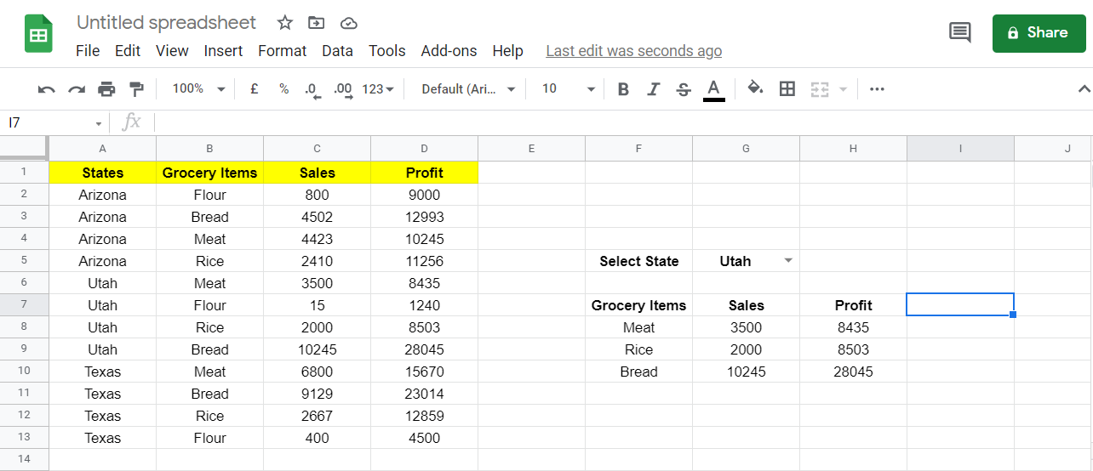
Task: Select the yellow States header cell
Action: tap(102, 173)
